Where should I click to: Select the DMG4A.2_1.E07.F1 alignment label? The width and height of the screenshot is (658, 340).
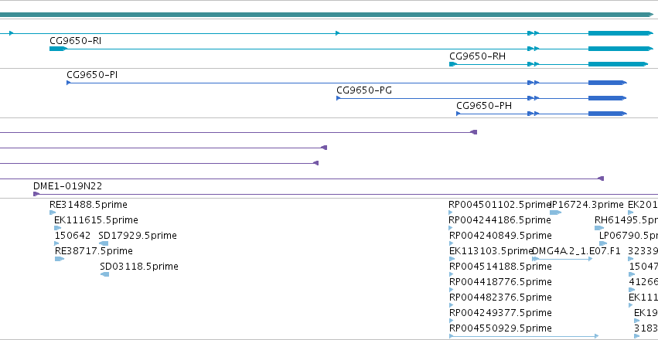576,251
